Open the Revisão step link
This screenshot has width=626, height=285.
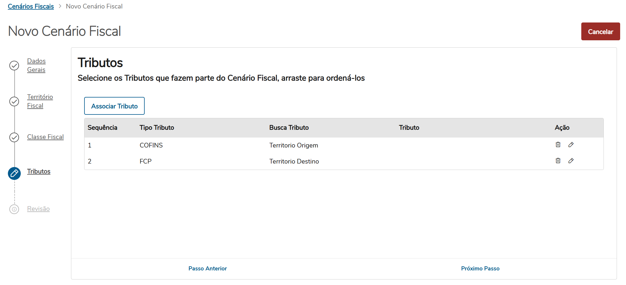[x=38, y=209]
